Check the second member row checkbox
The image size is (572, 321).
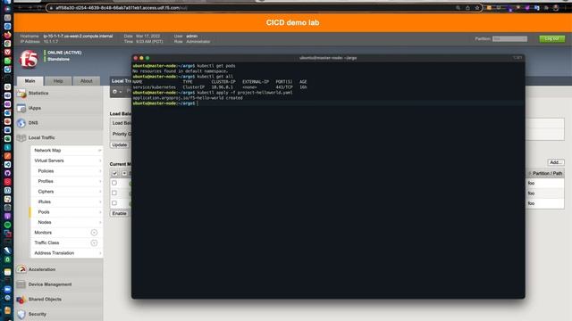[114, 193]
